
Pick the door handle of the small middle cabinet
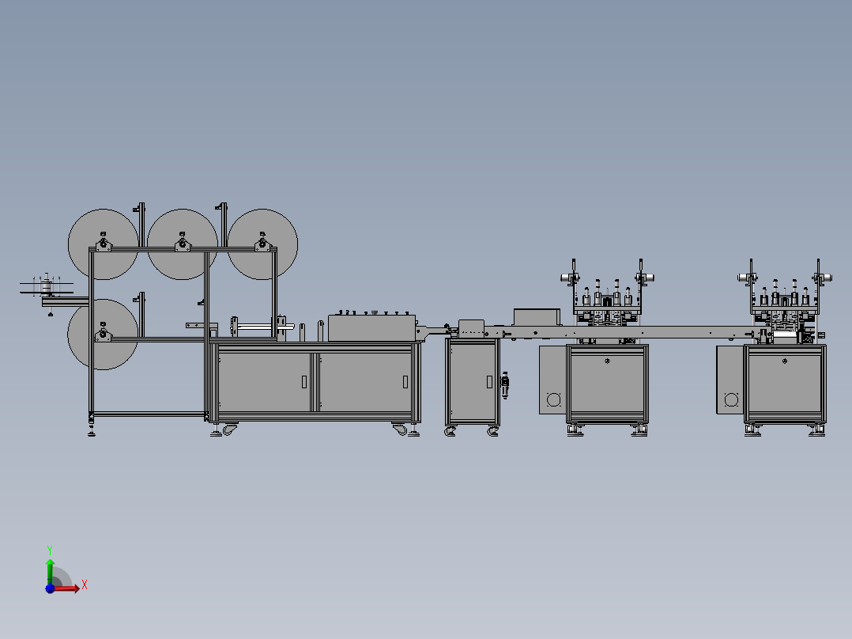tap(489, 382)
